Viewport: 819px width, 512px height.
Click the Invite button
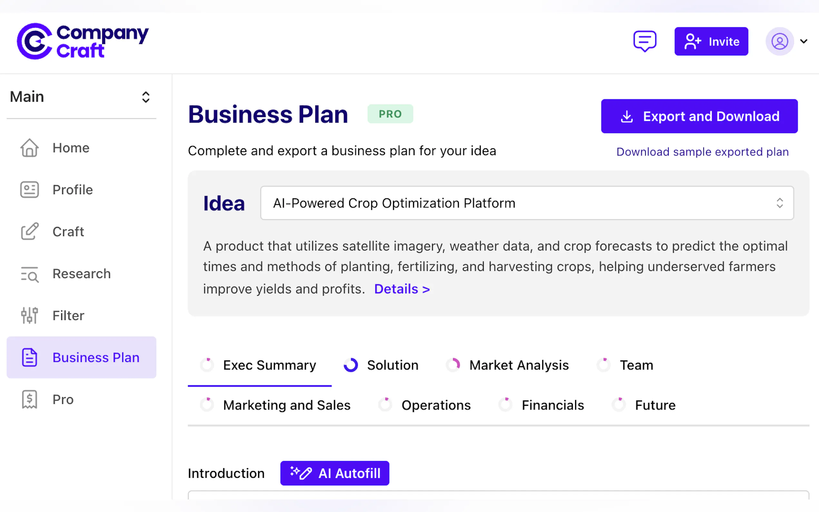tap(711, 41)
